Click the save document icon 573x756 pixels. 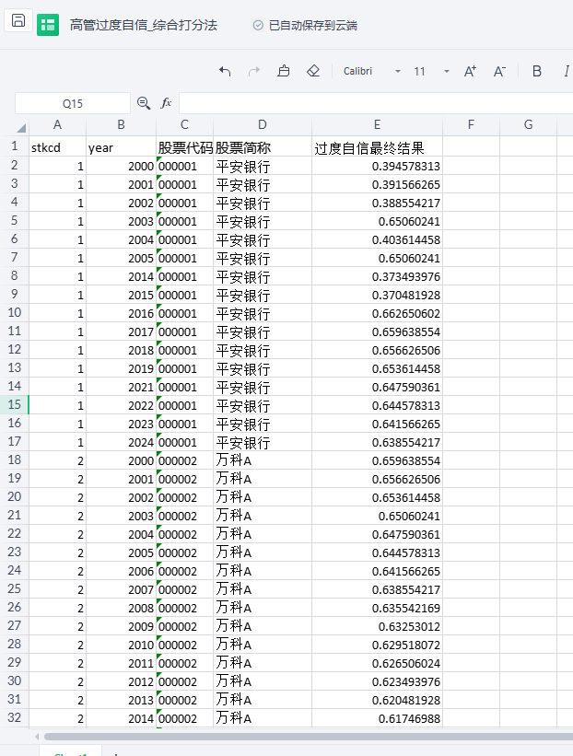pos(18,21)
